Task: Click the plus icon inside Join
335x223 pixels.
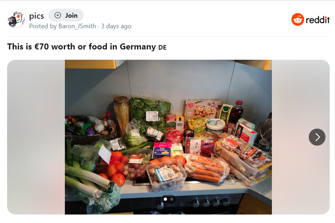Action: (x=58, y=15)
